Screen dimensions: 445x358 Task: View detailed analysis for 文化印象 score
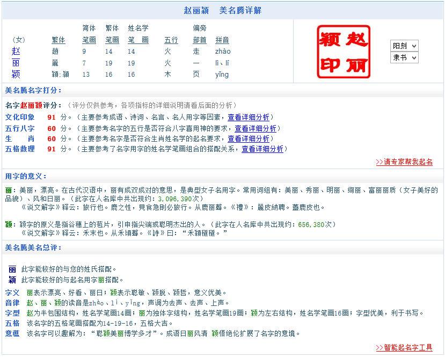tap(248, 117)
